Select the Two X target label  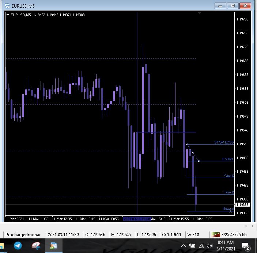229,192
